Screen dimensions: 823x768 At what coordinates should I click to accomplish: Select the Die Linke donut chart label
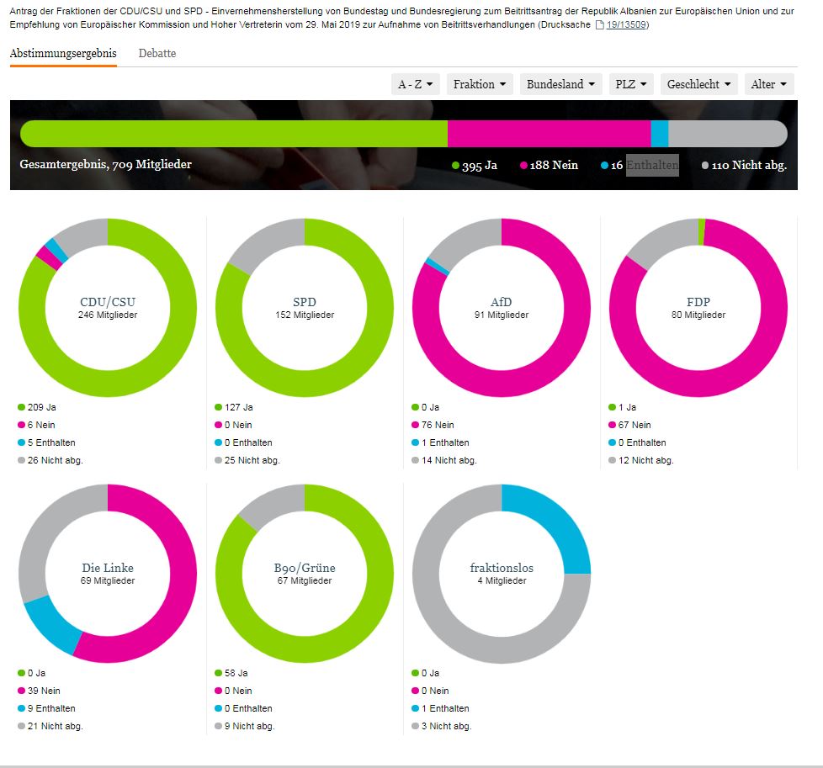pyautogui.click(x=108, y=568)
